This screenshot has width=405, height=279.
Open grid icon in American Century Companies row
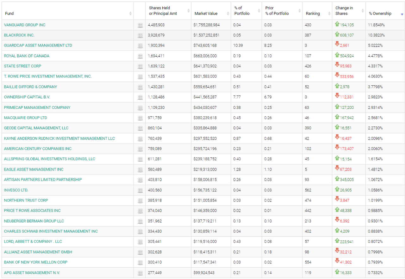140,149
